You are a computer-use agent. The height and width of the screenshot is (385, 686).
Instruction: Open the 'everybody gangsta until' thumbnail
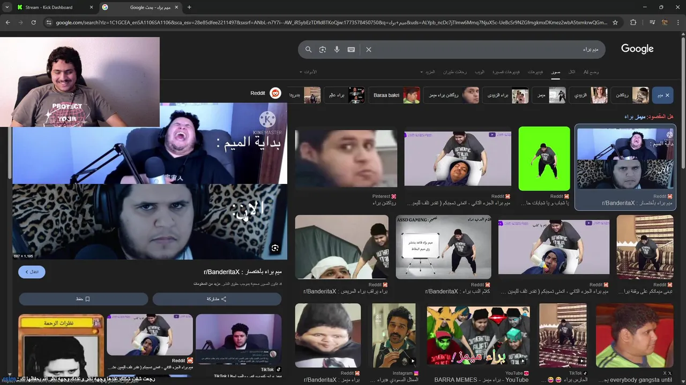(635, 335)
